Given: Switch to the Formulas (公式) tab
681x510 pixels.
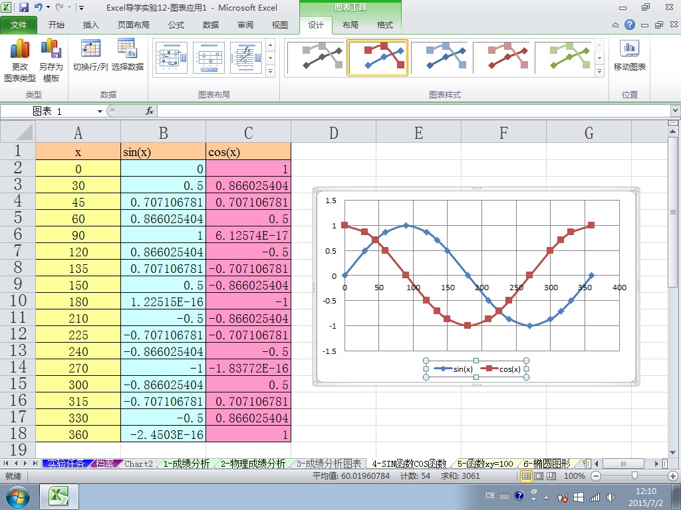Looking at the screenshot, I should pyautogui.click(x=176, y=25).
